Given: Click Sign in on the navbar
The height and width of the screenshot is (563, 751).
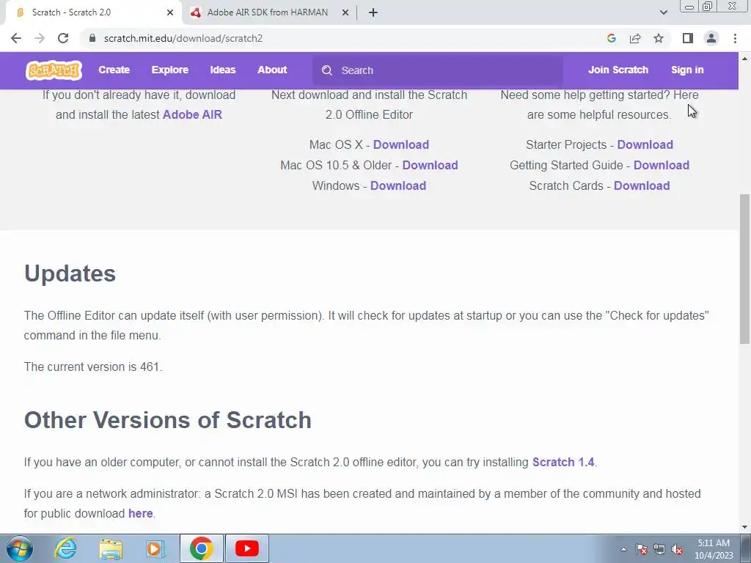Looking at the screenshot, I should 687,70.
